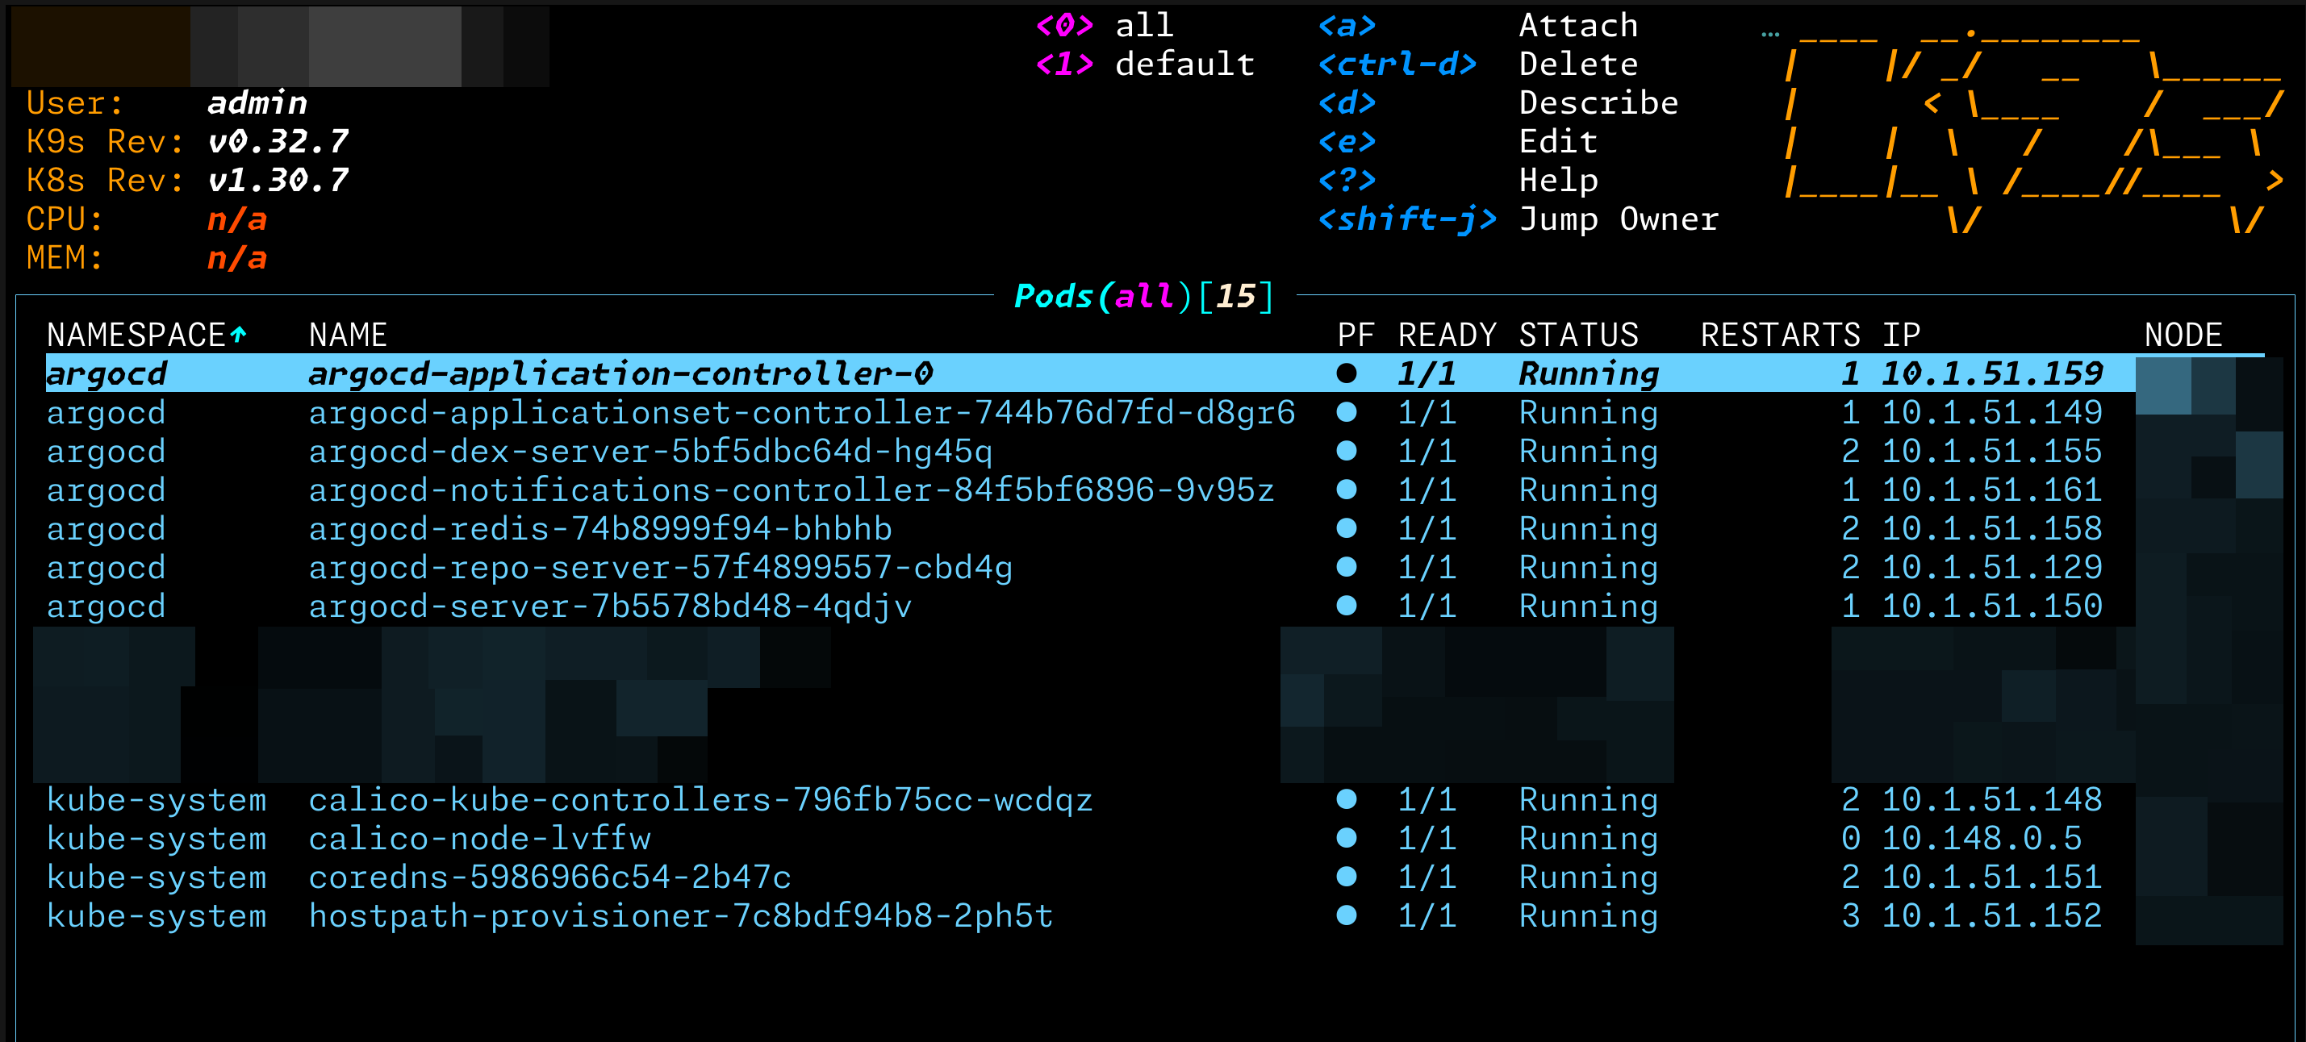Click the Jump Owner shortcut hint

point(1619,220)
